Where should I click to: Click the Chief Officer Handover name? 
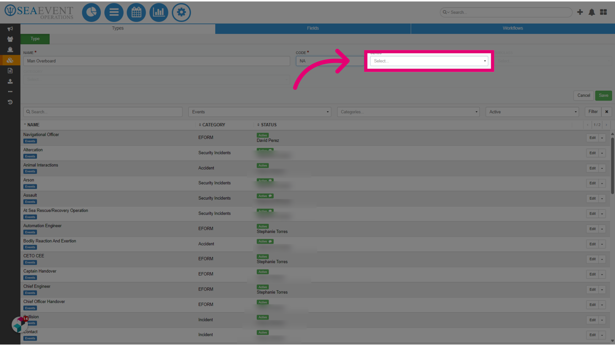[x=44, y=302]
